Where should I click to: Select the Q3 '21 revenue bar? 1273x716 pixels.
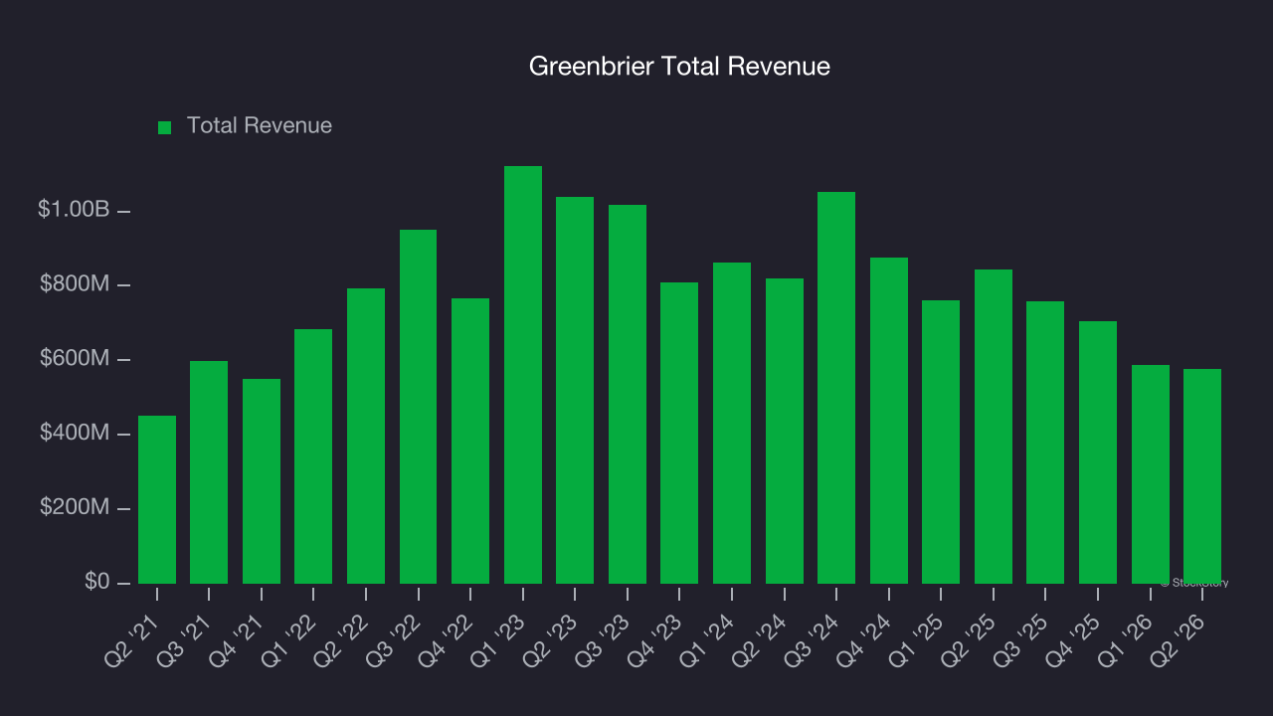[209, 472]
